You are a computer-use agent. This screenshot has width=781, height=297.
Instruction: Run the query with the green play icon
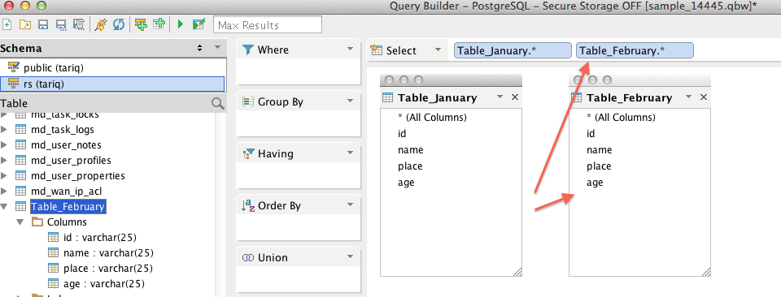(x=181, y=24)
